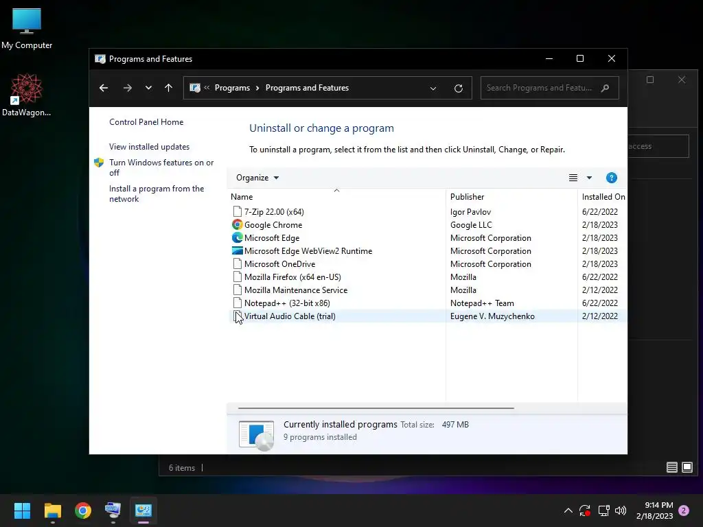Click the Forward navigation arrow

[127, 88]
